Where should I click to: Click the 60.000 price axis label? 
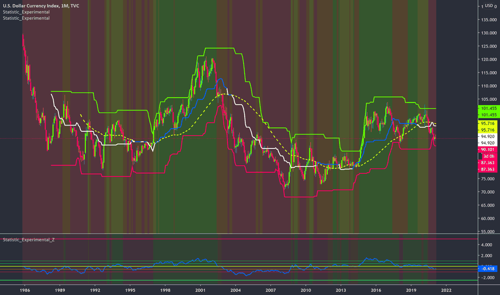tap(489, 218)
